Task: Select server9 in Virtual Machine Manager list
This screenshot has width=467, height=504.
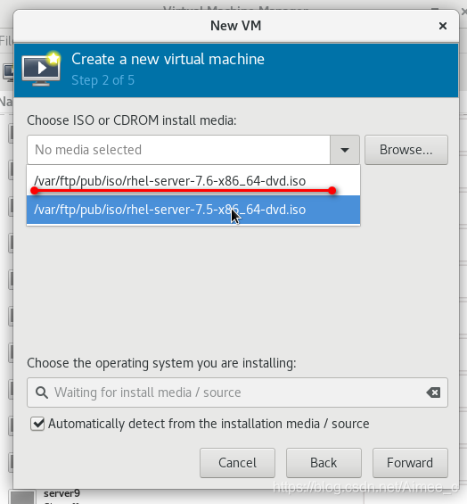Action: click(x=61, y=493)
